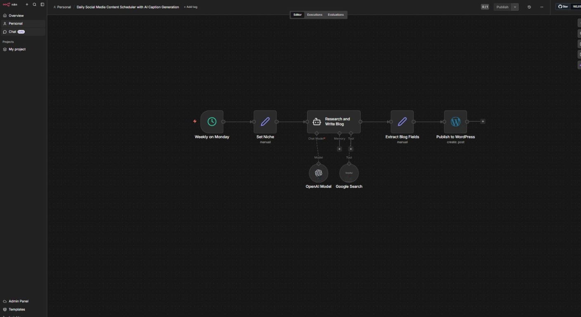Add a node after Publish to WordPress
The width and height of the screenshot is (581, 317).
tap(483, 121)
